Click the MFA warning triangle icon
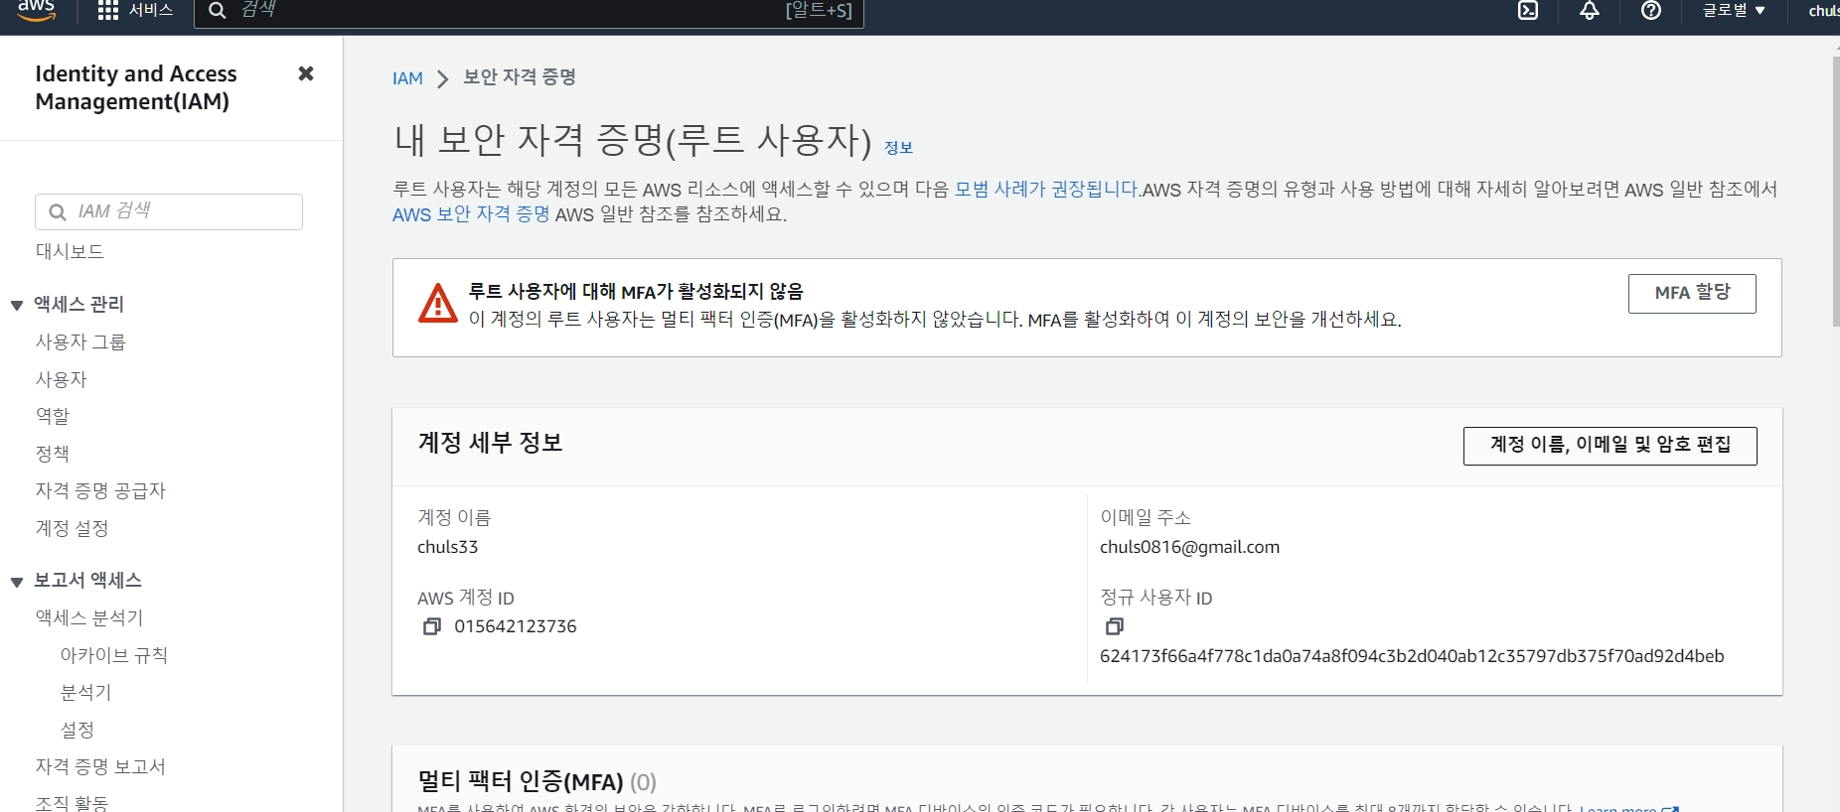The width and height of the screenshot is (1840, 812). click(438, 304)
